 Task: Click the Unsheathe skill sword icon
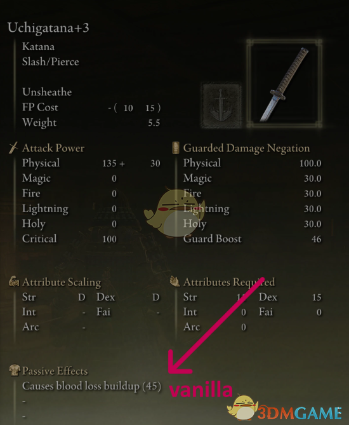pyautogui.click(x=221, y=105)
